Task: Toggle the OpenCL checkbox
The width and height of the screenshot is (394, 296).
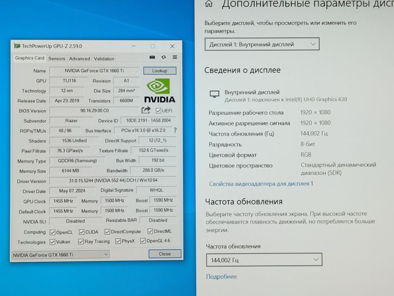Action: (52, 232)
